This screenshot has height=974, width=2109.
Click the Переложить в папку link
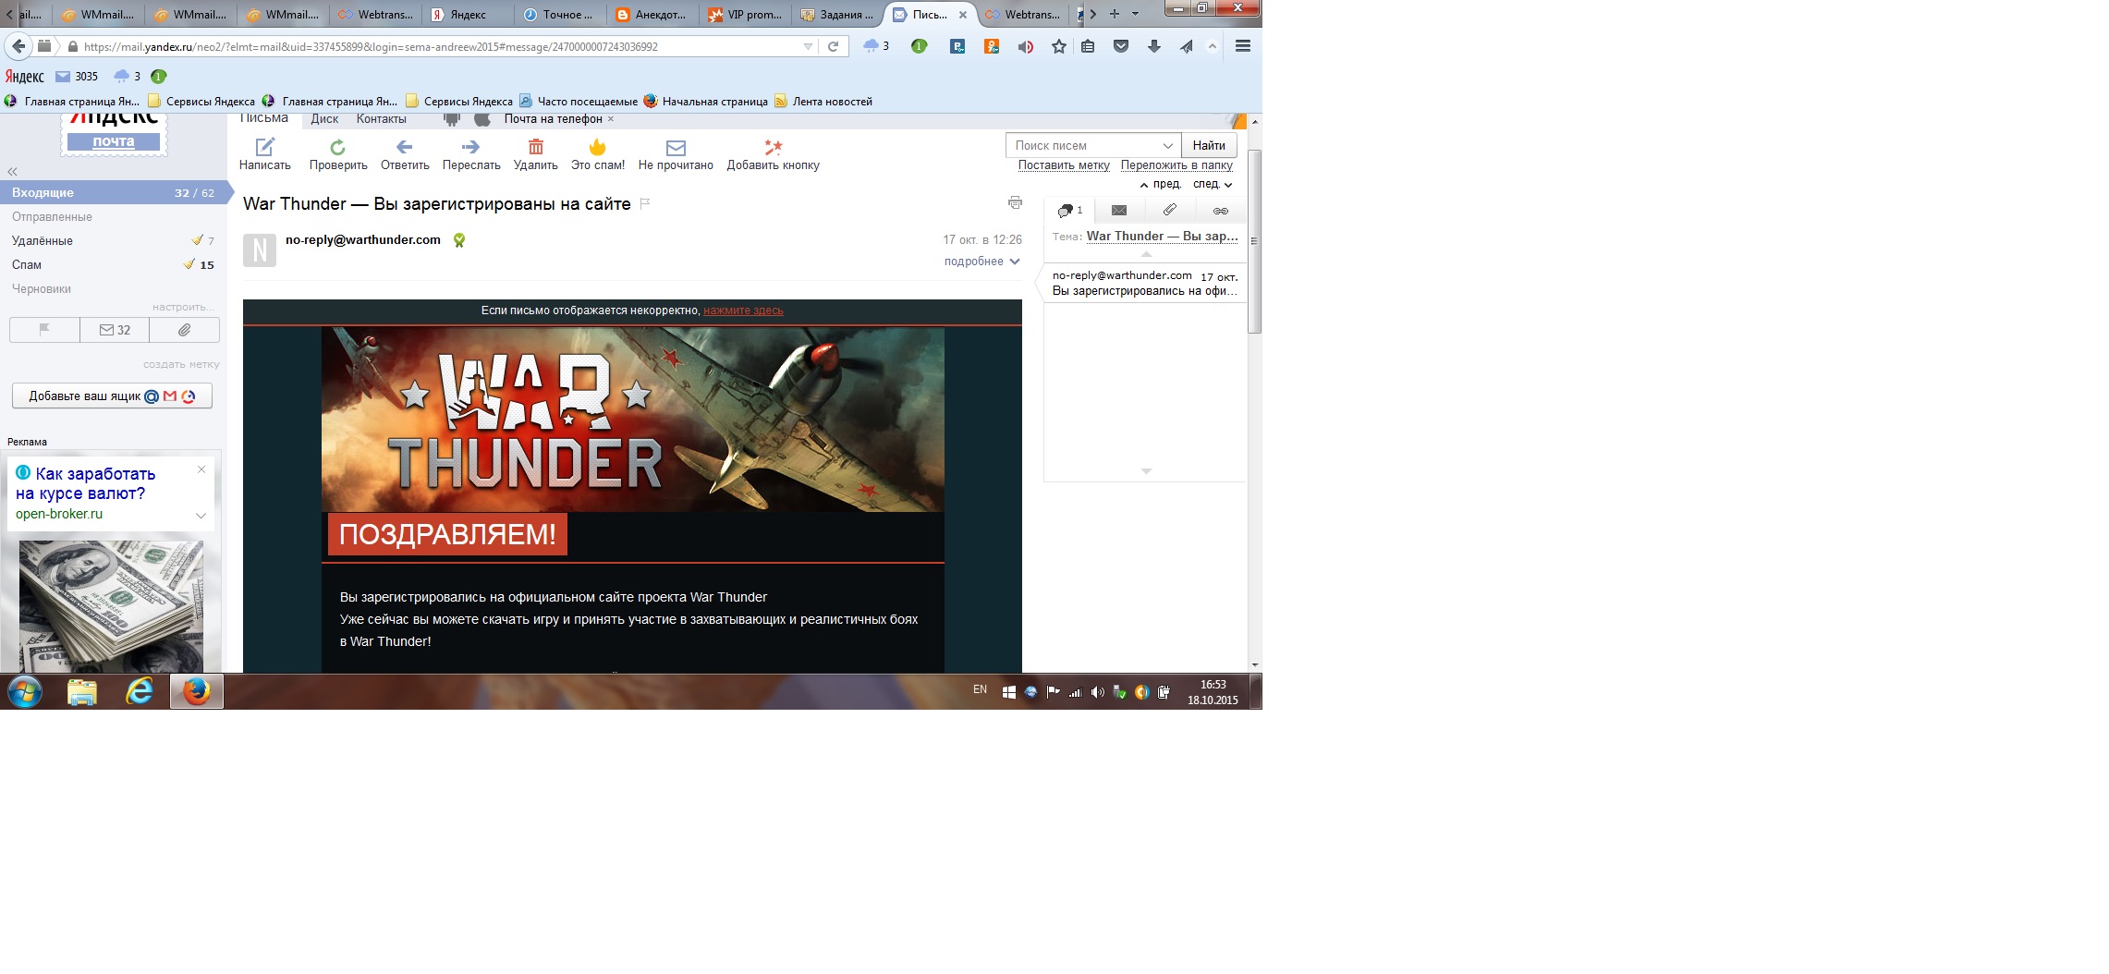point(1176,165)
